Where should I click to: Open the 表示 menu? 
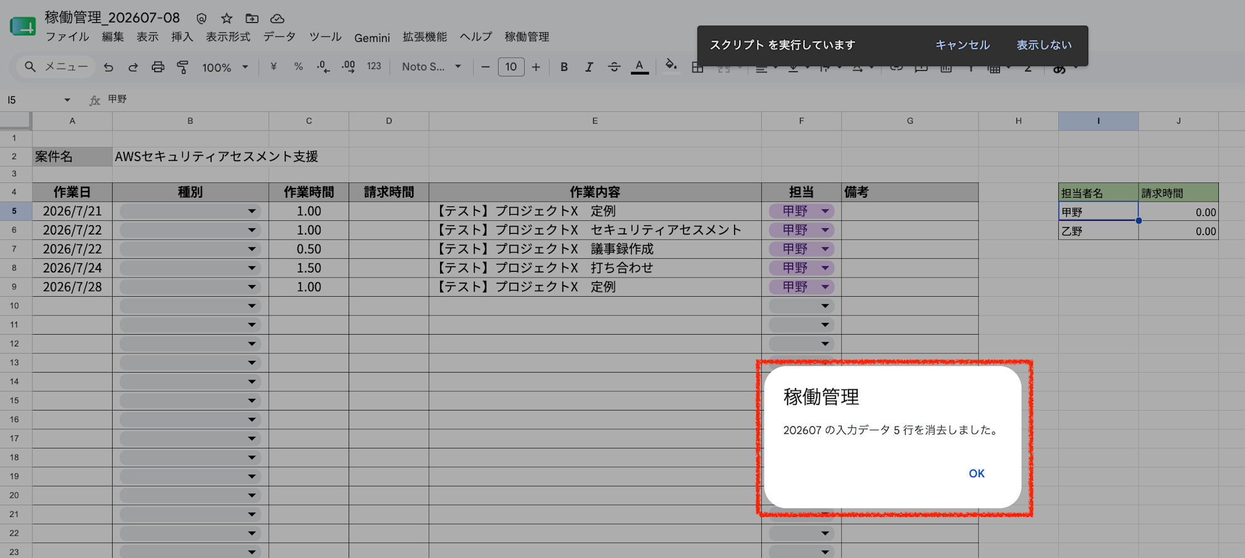pos(148,37)
